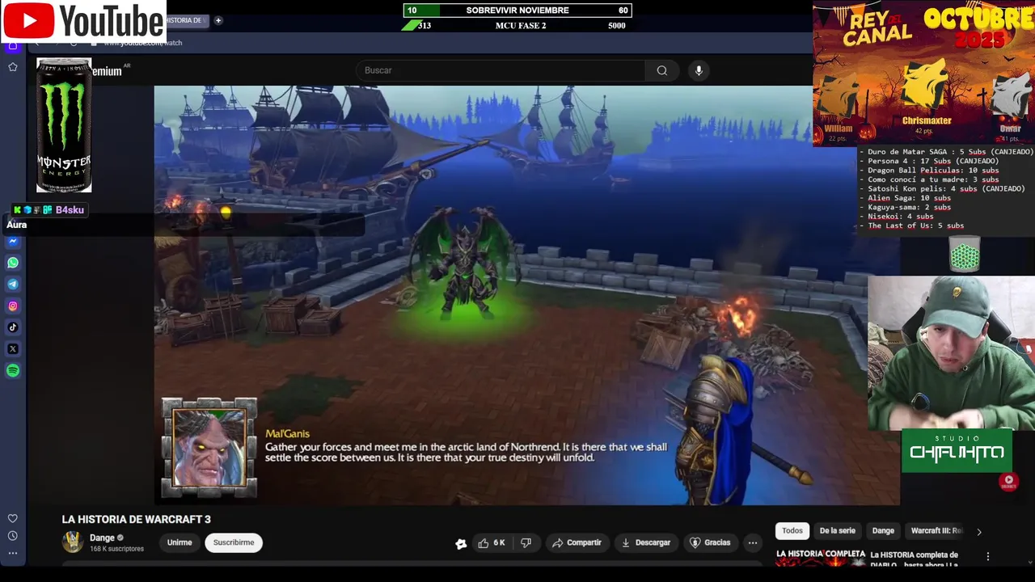Image resolution: width=1035 pixels, height=582 pixels.
Task: Click the Ask/sparkle icon beside like button
Action: [x=461, y=544]
